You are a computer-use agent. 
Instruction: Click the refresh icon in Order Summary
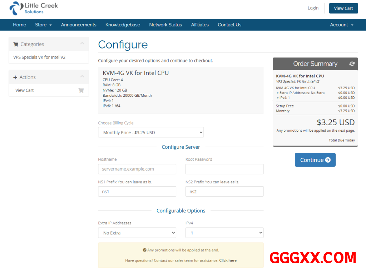coord(352,64)
